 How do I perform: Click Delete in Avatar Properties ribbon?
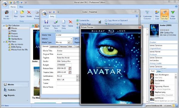point(70,24)
